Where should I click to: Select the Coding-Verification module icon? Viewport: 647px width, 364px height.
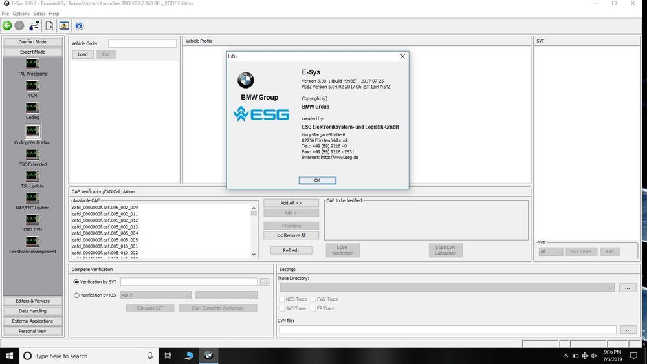(x=32, y=131)
